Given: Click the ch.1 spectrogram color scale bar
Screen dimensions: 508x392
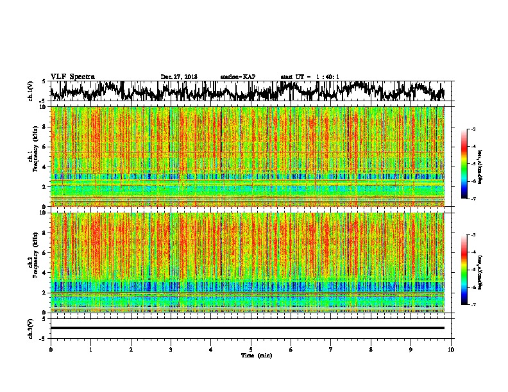Looking at the screenshot, I should (x=464, y=164).
